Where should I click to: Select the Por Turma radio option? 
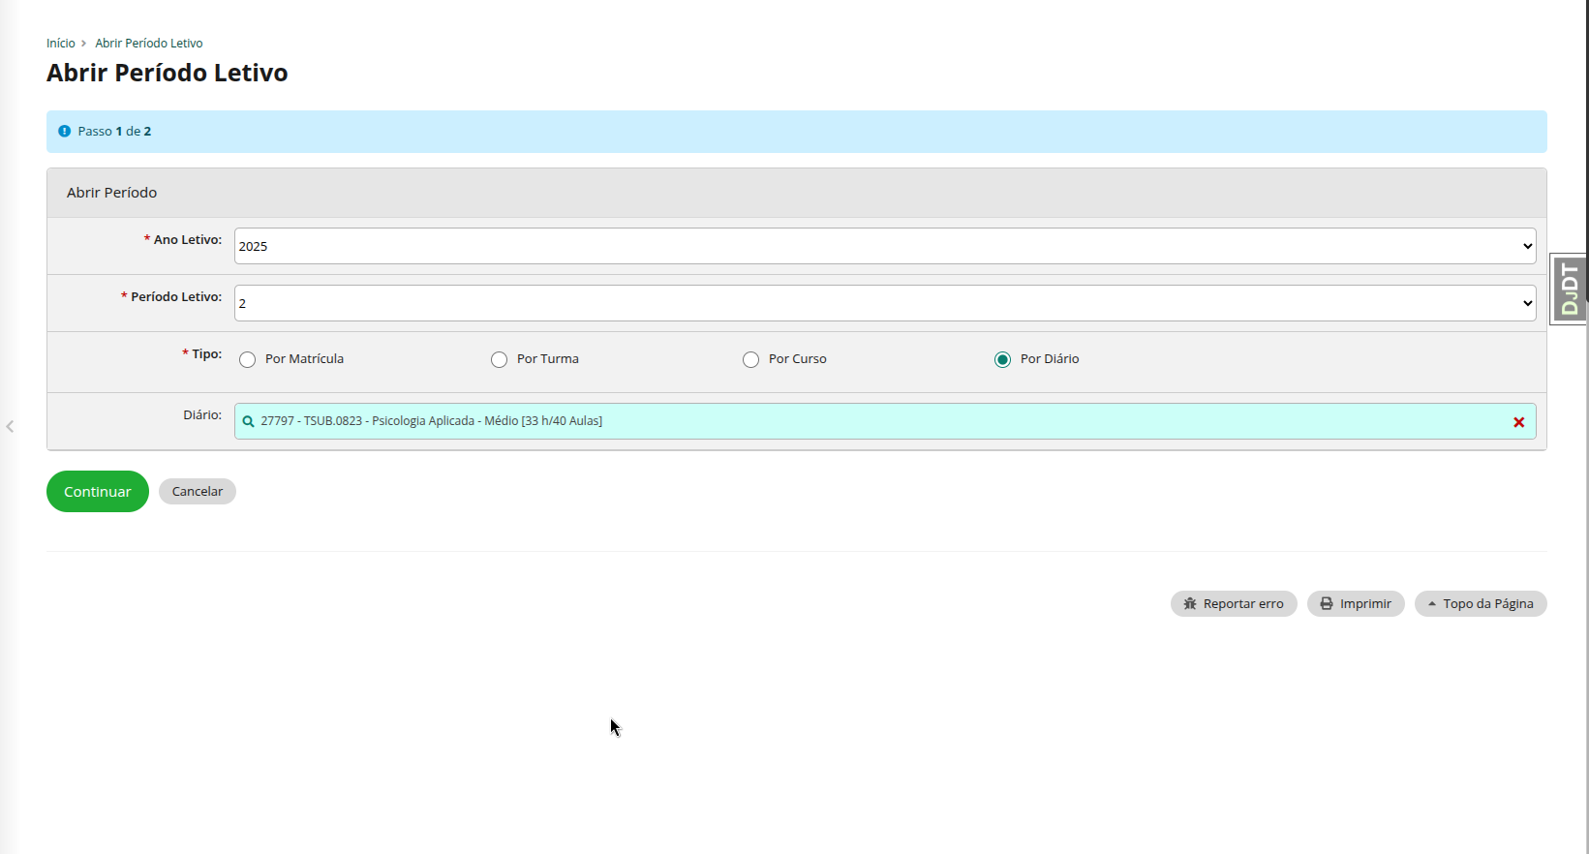(x=499, y=359)
